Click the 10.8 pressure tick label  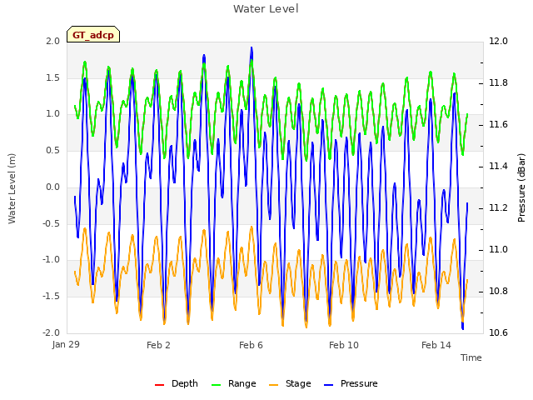coord(498,291)
